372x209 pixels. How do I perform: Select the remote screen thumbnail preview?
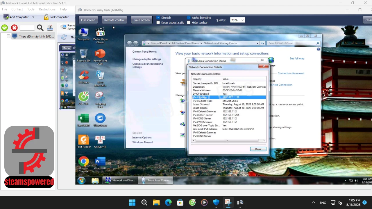[x=68, y=80]
